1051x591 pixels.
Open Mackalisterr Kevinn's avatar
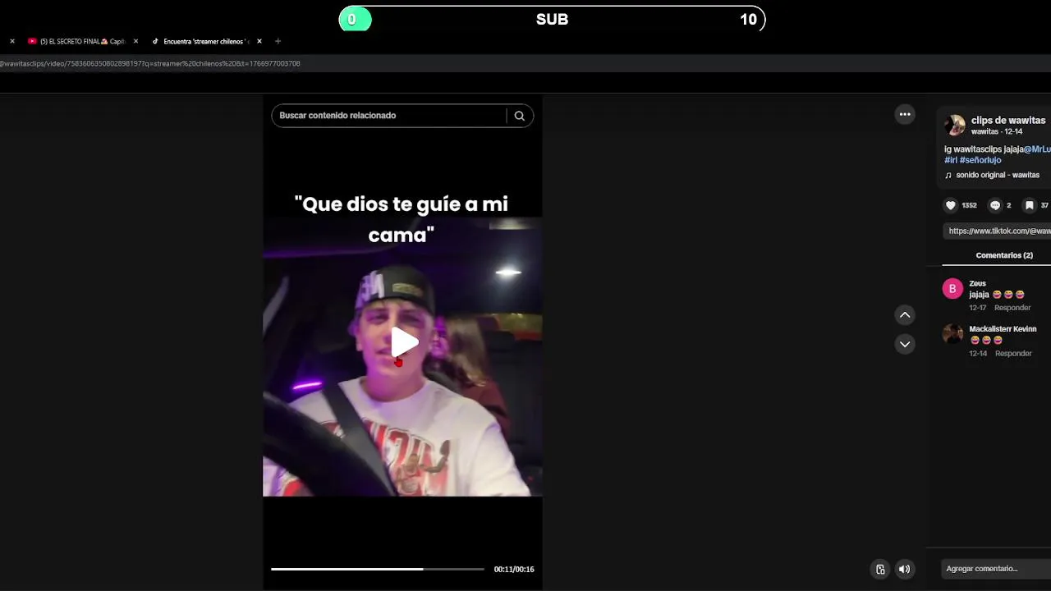click(x=952, y=334)
